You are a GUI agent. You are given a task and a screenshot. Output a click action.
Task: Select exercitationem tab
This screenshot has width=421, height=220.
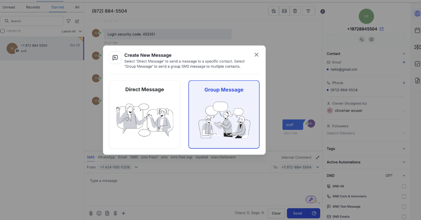coord(223,157)
